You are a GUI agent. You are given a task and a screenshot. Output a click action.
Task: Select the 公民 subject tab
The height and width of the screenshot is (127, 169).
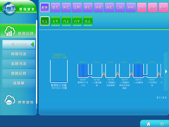[x=120, y=8]
